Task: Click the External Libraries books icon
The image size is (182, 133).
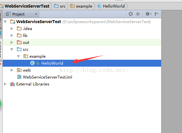Action: coord(13,84)
